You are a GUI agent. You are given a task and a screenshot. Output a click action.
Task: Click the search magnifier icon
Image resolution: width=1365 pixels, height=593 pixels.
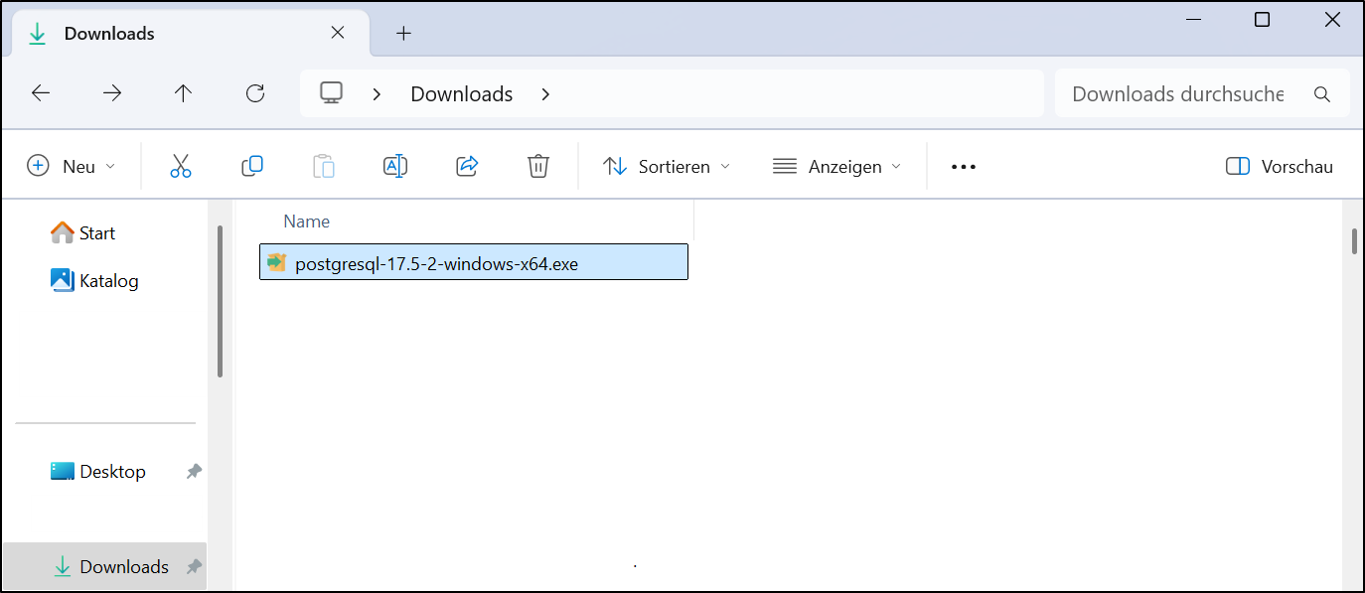click(1321, 94)
